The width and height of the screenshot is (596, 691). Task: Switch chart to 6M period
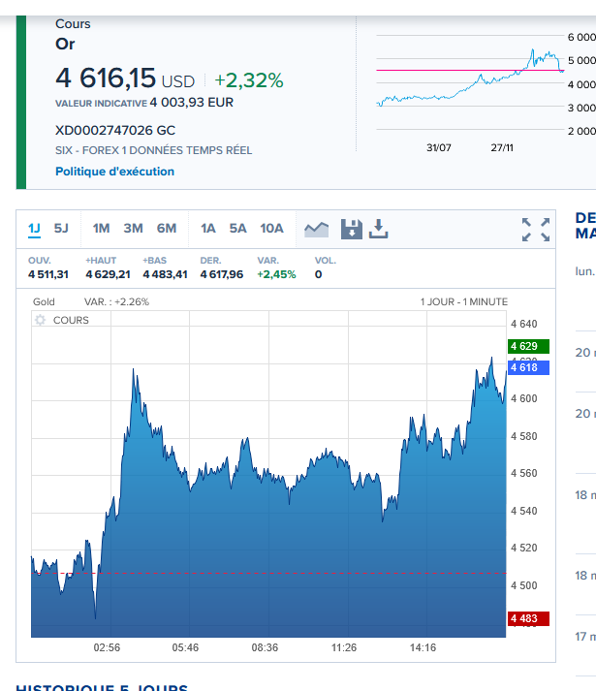pyautogui.click(x=167, y=229)
